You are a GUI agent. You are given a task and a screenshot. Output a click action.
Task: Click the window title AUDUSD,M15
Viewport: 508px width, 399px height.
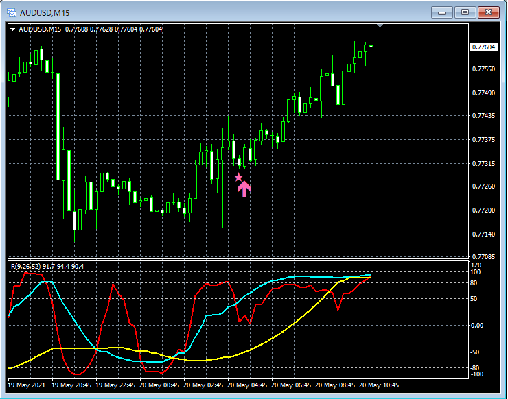[45, 13]
